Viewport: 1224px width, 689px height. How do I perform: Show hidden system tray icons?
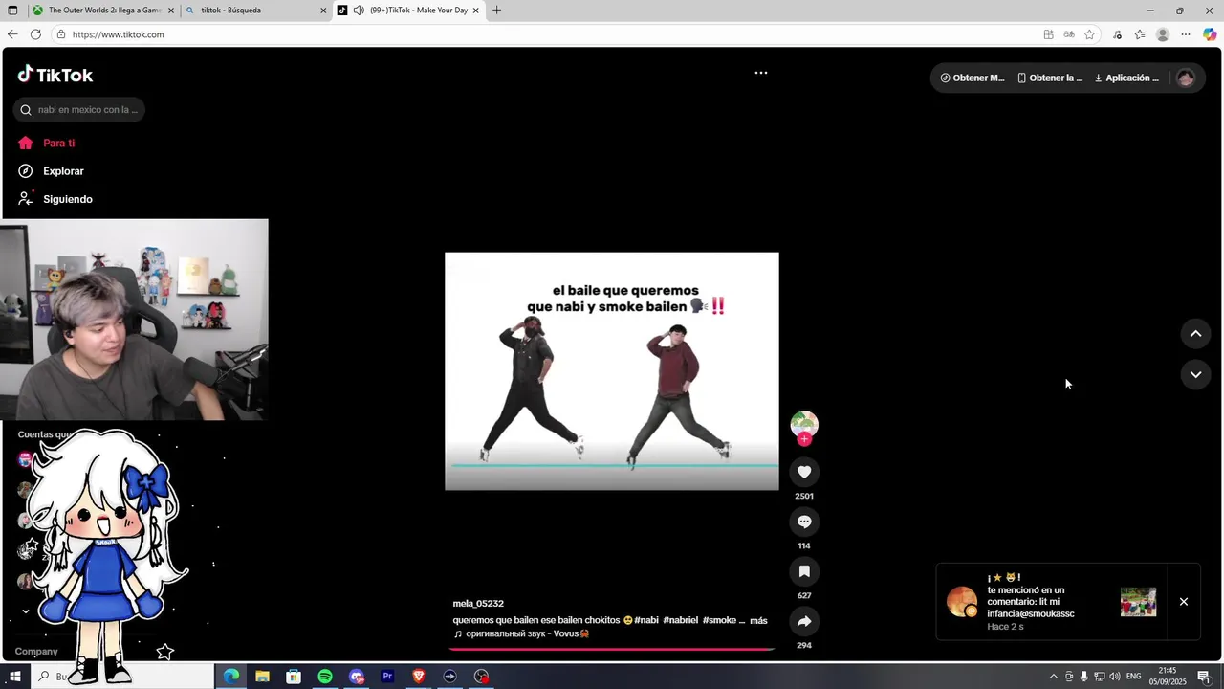click(1054, 677)
